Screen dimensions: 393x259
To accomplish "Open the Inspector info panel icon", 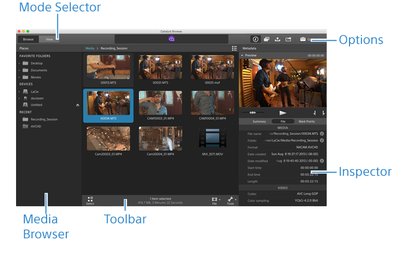I will [255, 39].
